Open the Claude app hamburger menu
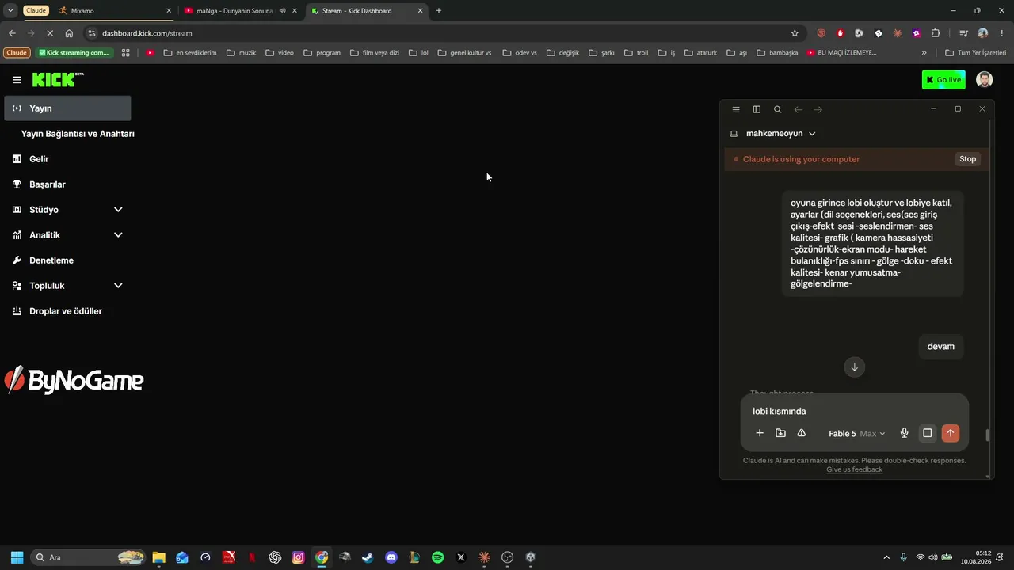This screenshot has width=1014, height=570. (x=736, y=109)
